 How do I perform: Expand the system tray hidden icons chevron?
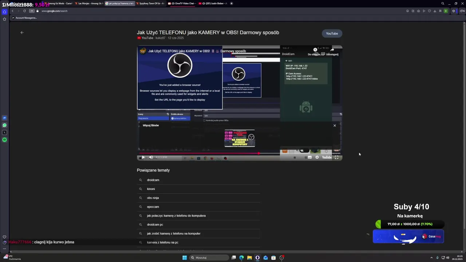[431, 258]
